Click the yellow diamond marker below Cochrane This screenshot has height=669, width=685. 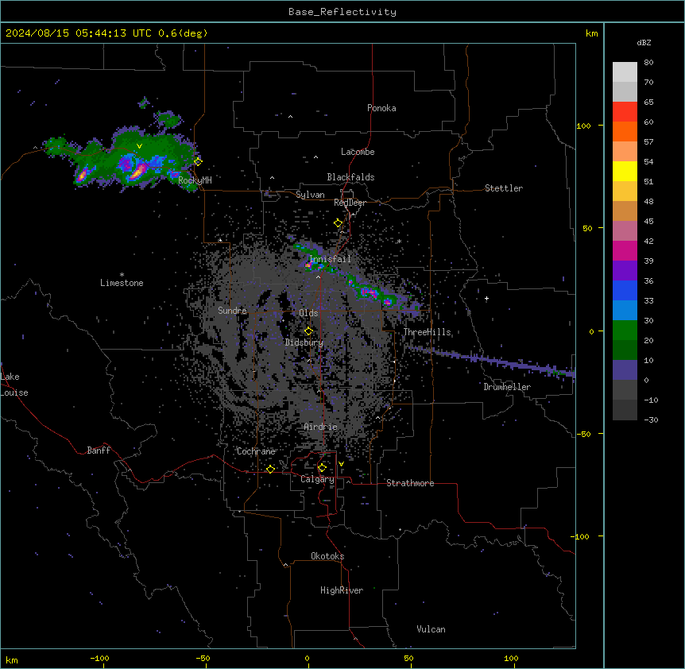(x=270, y=469)
